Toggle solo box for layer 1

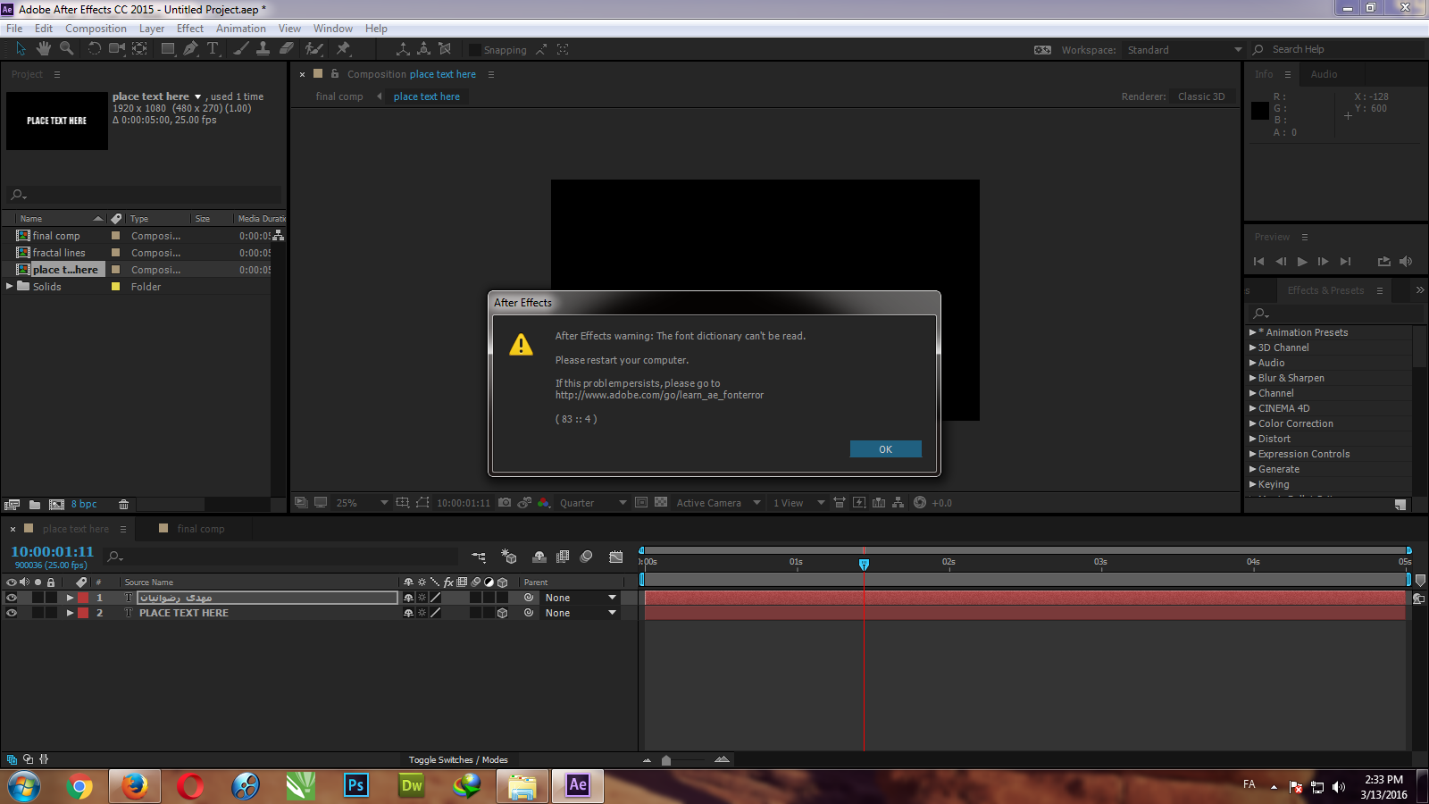pyautogui.click(x=38, y=598)
